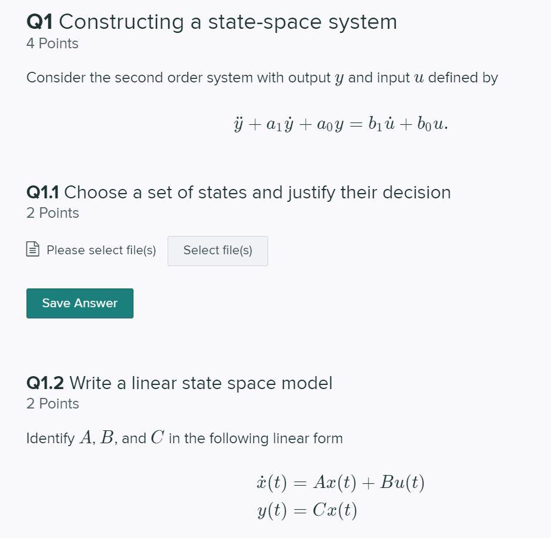
Task: Click the Q1 Constructing a state-space system heading
Action: point(212,22)
